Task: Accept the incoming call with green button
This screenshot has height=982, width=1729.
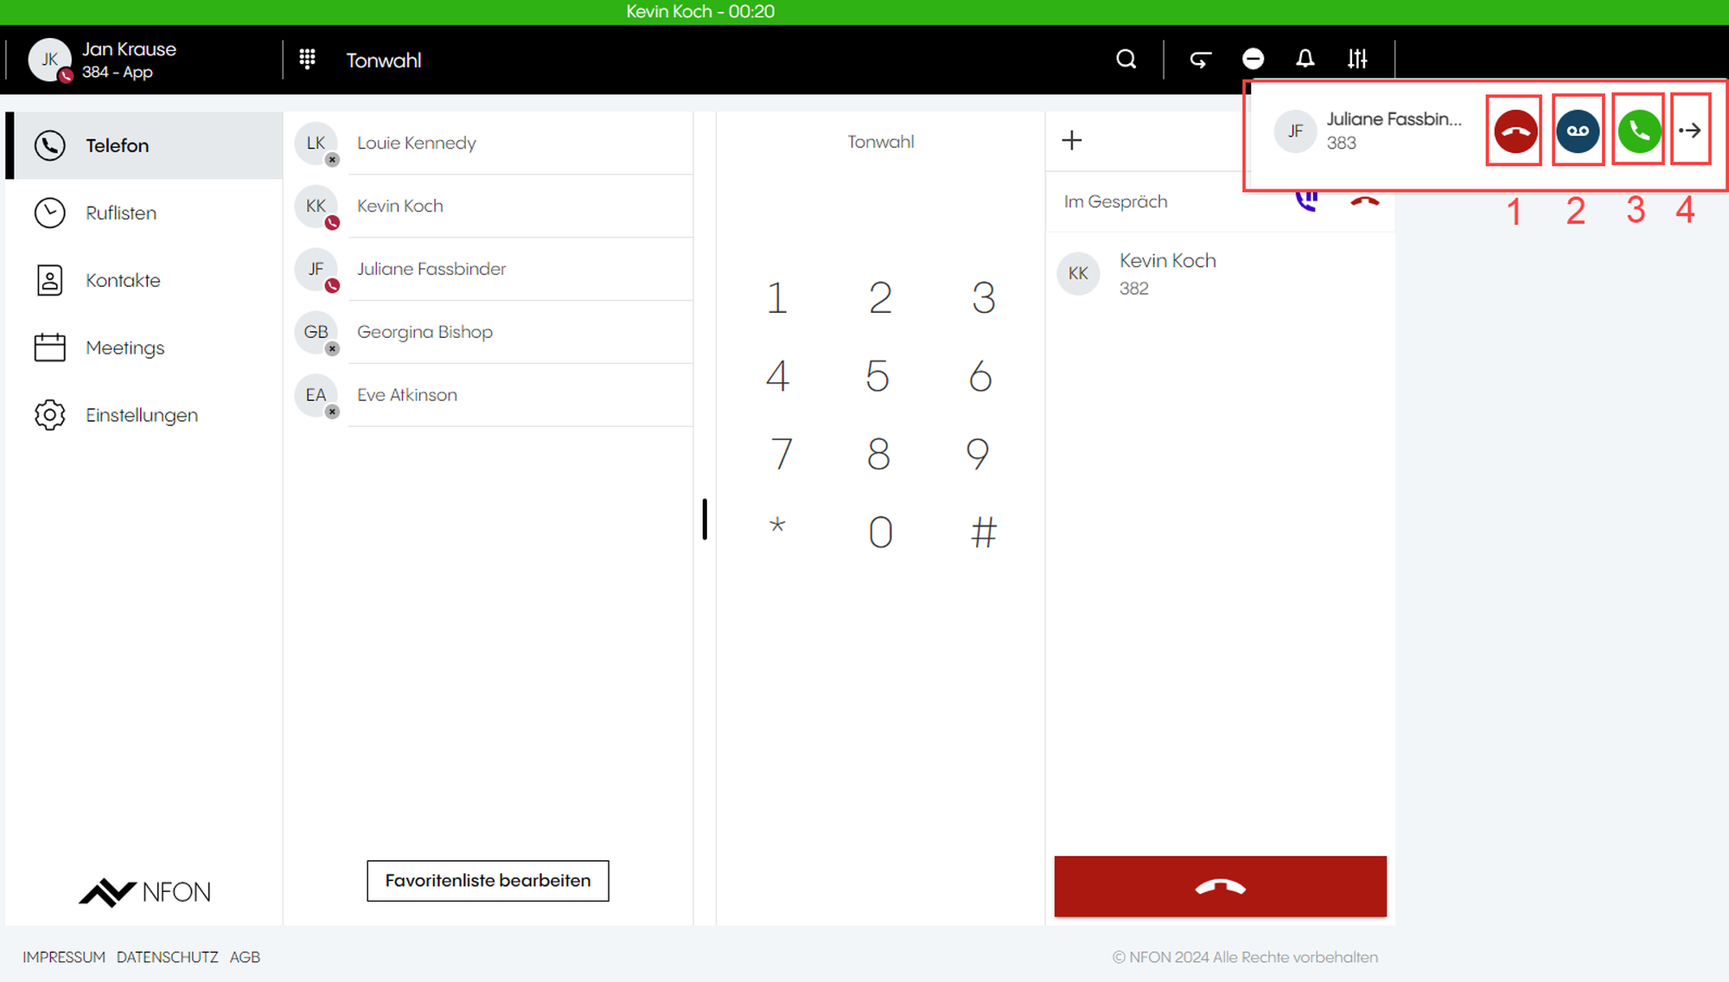Action: 1639,131
